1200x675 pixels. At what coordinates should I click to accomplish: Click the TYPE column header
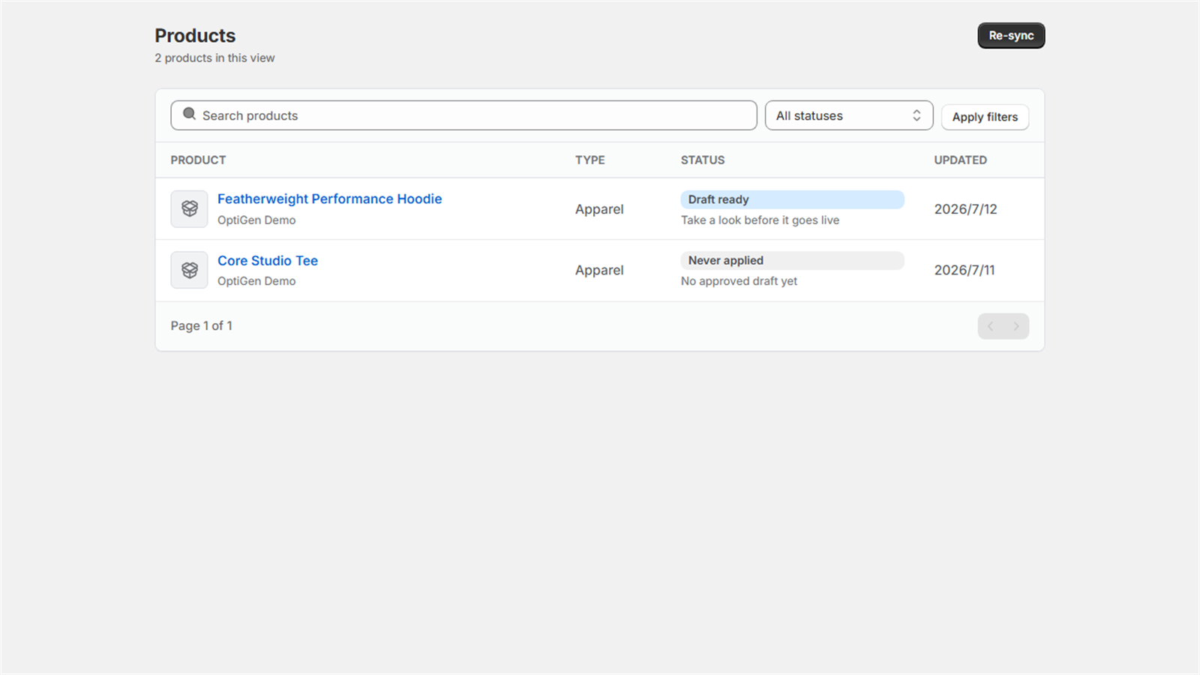point(590,160)
